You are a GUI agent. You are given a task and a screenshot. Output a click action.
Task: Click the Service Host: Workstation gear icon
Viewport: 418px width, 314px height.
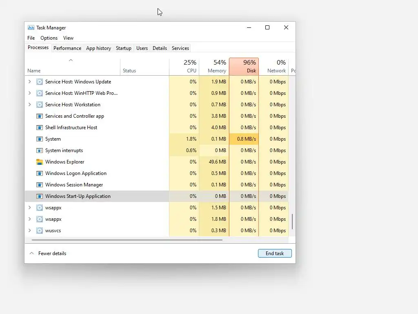point(40,105)
